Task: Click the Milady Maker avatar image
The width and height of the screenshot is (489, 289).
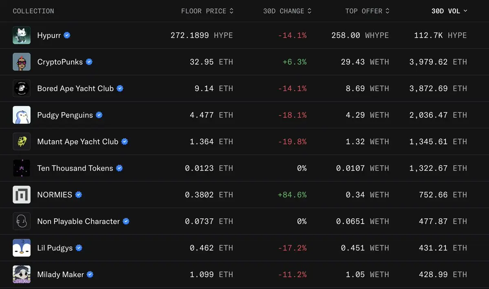Action: click(x=22, y=274)
